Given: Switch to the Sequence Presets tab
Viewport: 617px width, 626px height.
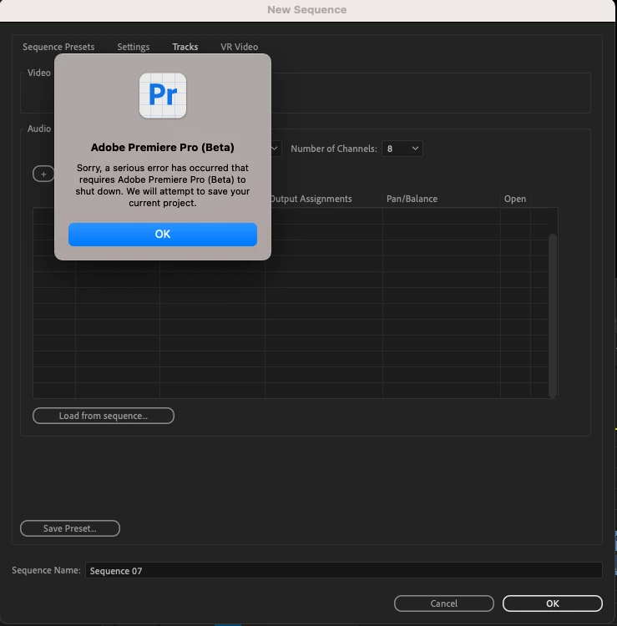Looking at the screenshot, I should 58,47.
